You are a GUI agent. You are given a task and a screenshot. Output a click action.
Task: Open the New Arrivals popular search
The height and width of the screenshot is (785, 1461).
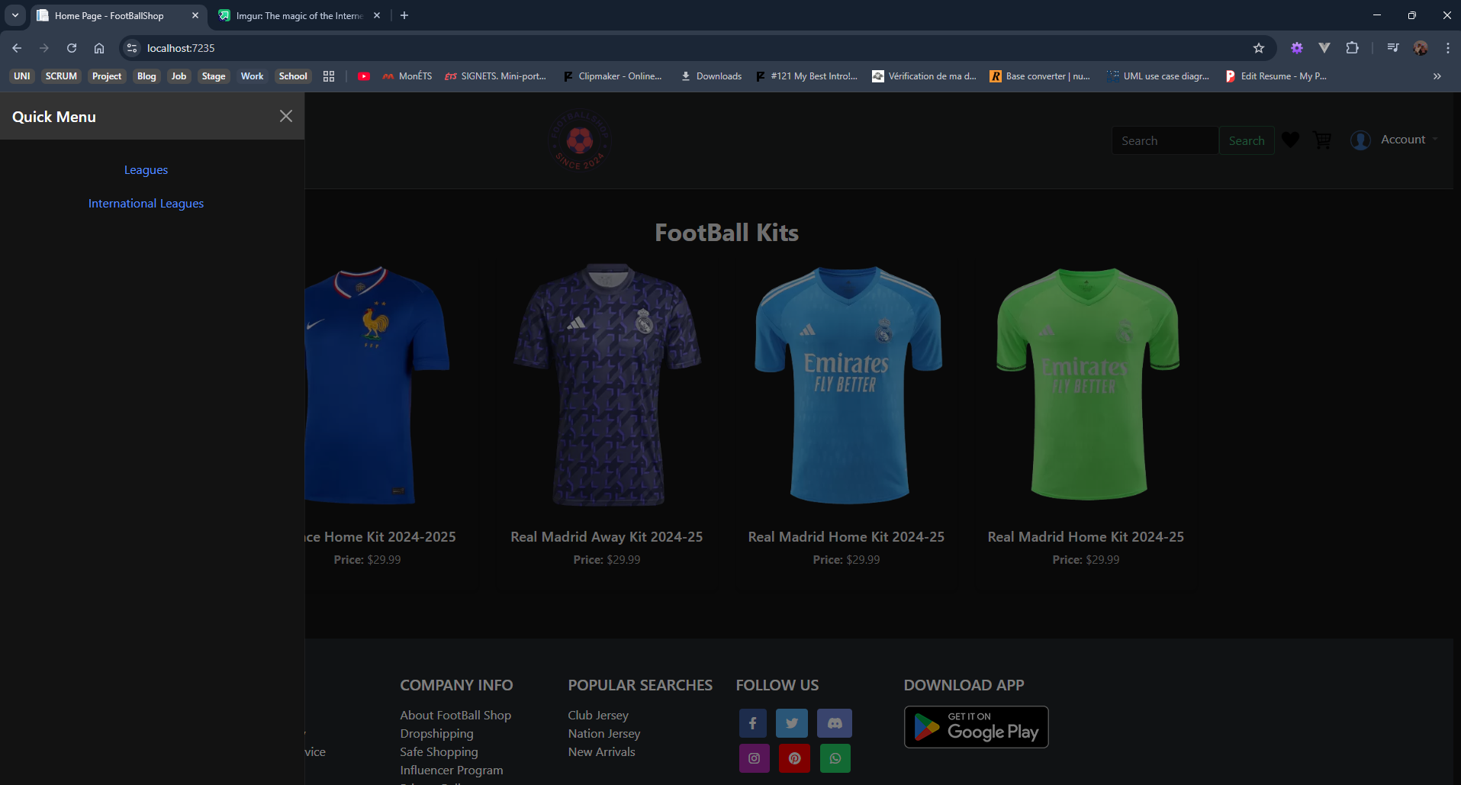[x=601, y=752]
